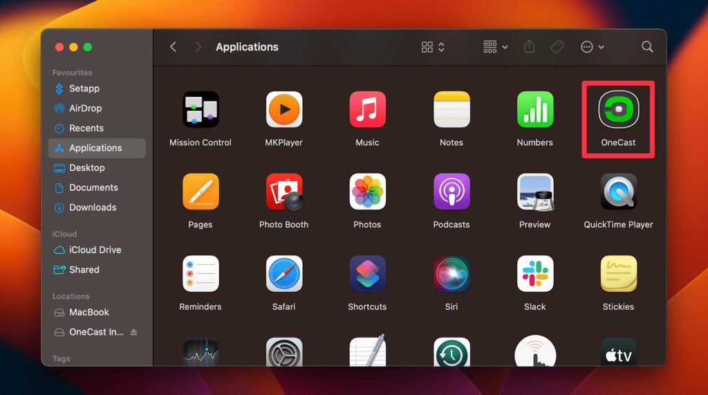Select the TextEdit app icon
This screenshot has height=395, width=708.
pyautogui.click(x=368, y=351)
